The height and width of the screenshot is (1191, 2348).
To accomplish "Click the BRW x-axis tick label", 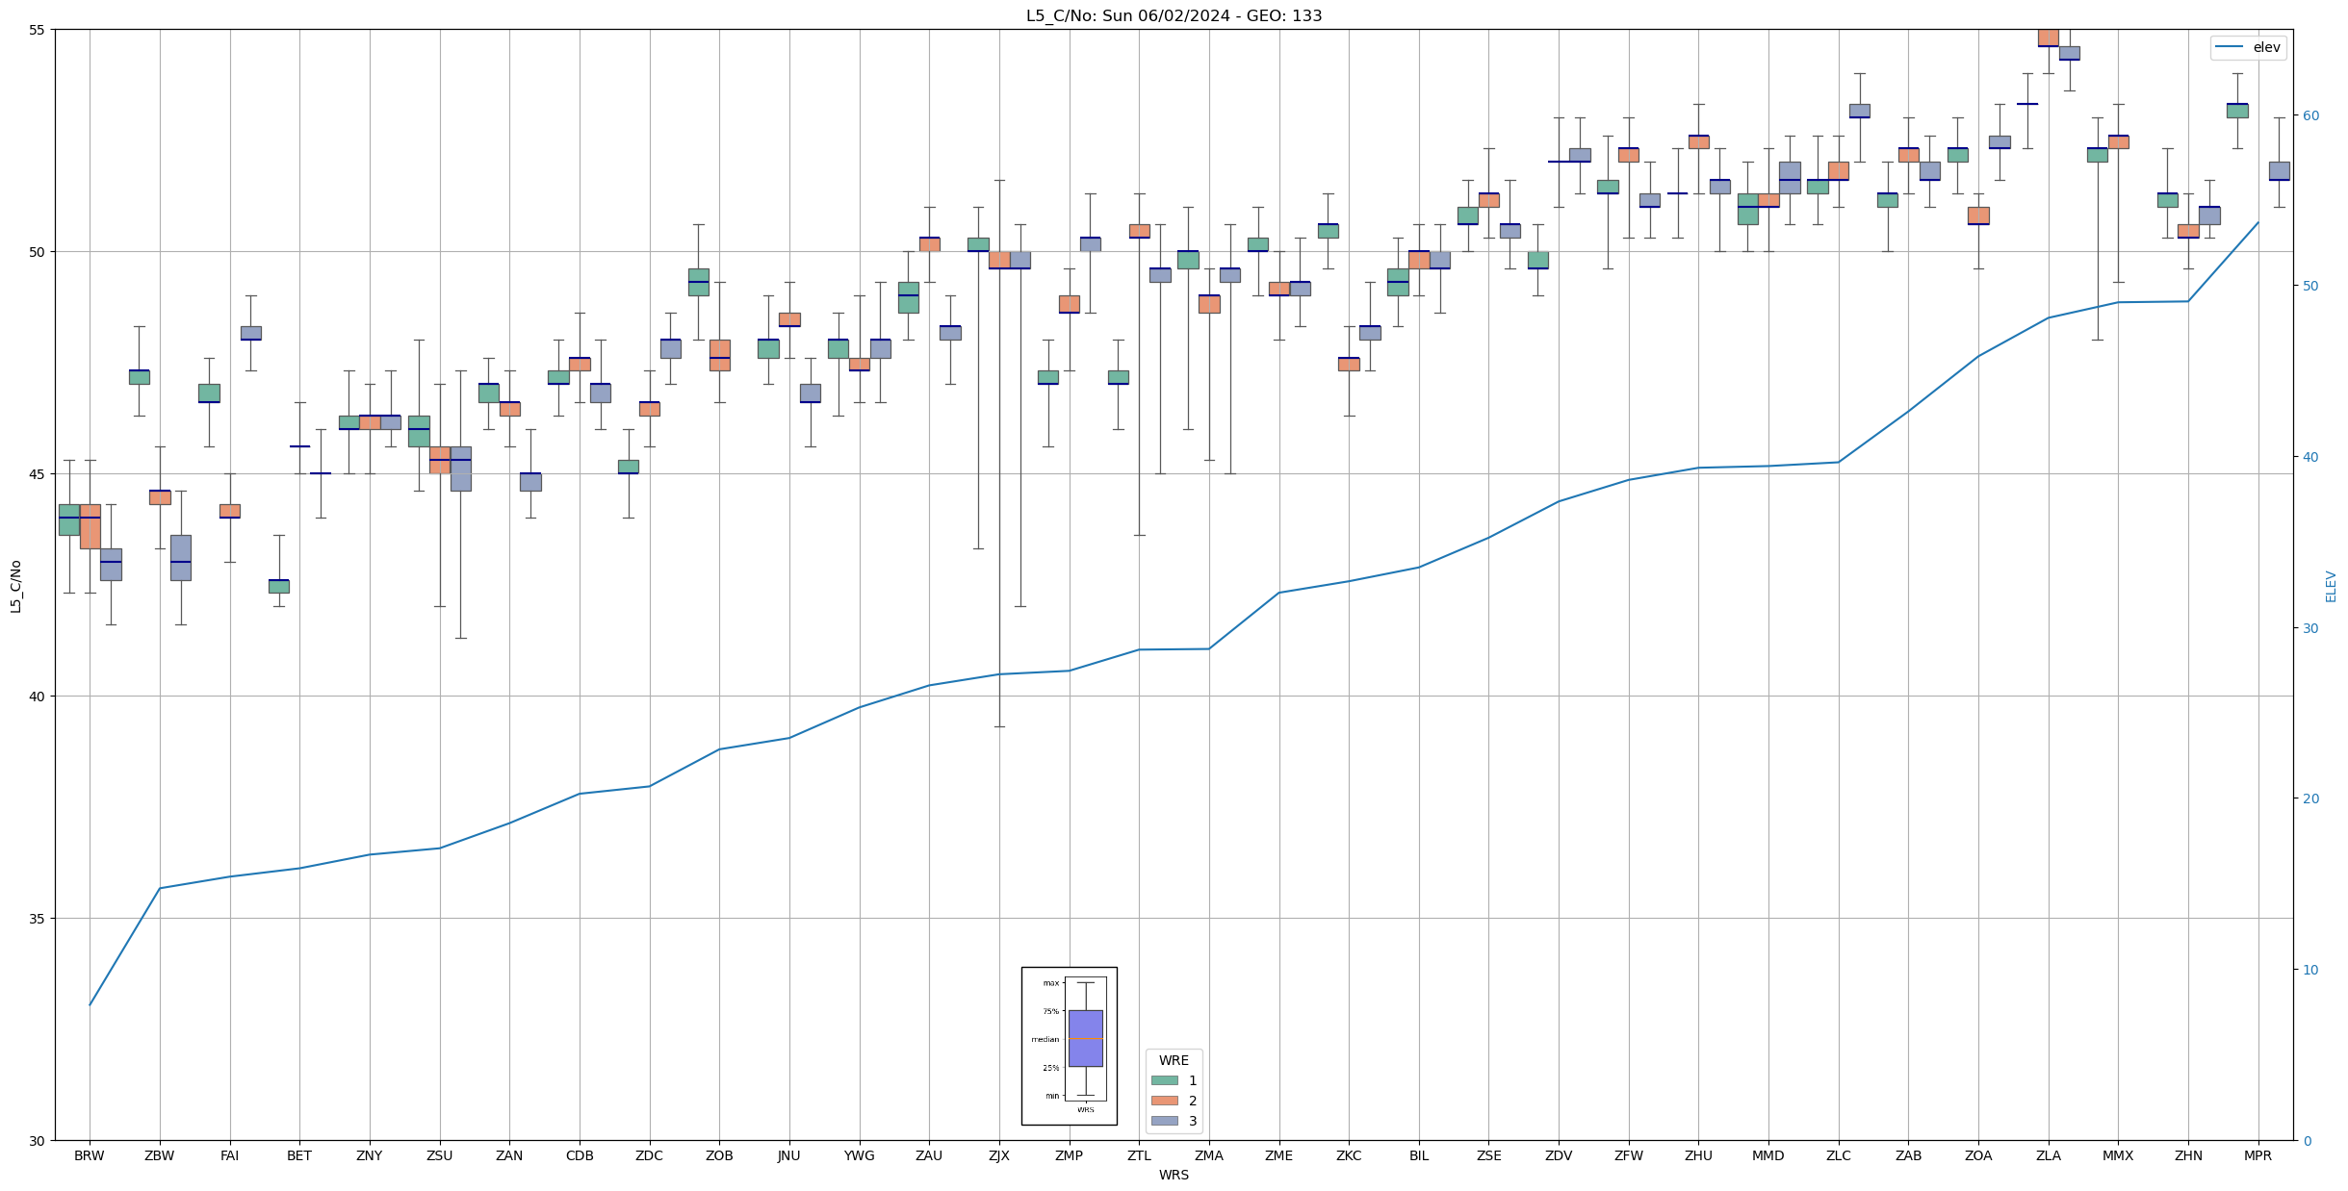I will [90, 1155].
